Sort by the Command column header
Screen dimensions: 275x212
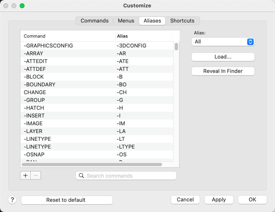[68, 36]
